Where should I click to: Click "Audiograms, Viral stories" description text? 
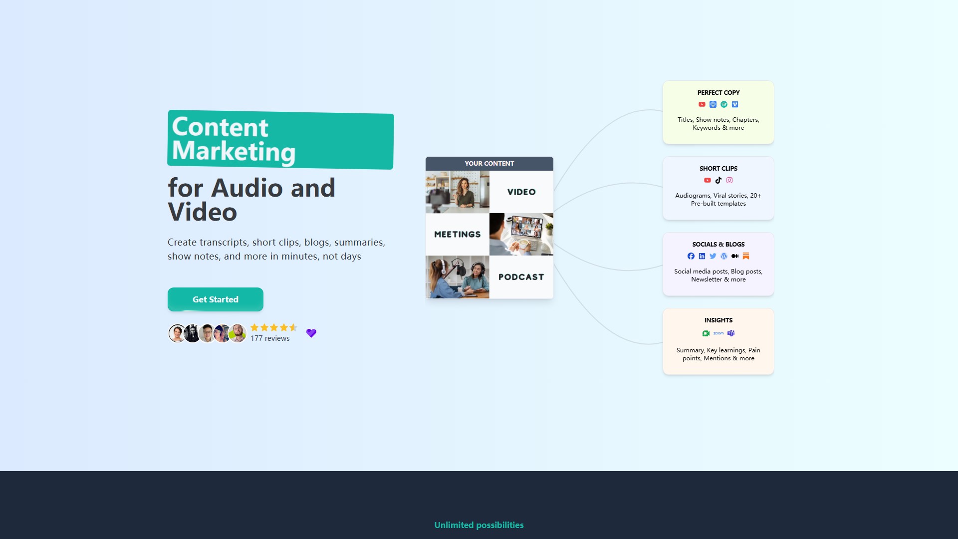point(718,200)
